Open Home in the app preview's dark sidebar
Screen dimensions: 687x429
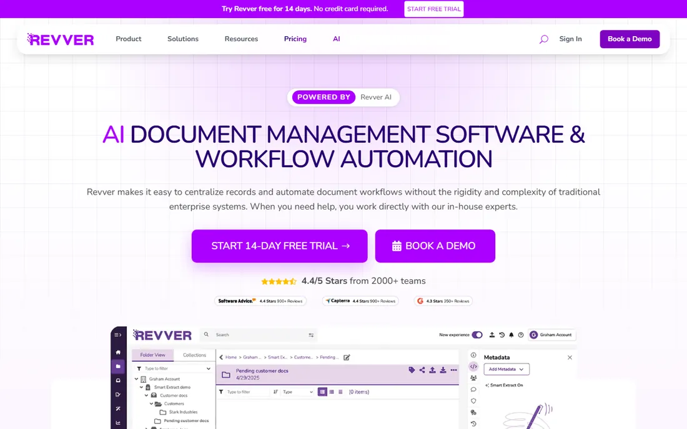pos(118,352)
